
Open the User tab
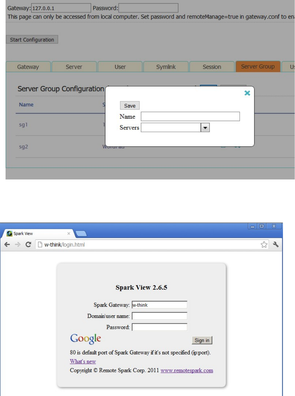tap(120, 67)
